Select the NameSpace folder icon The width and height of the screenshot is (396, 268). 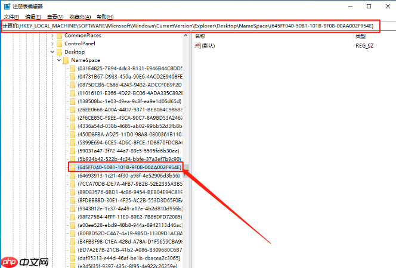pos(66,60)
